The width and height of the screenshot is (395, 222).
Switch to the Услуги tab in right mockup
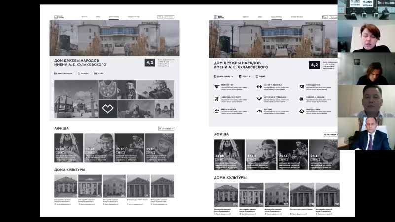point(244,76)
